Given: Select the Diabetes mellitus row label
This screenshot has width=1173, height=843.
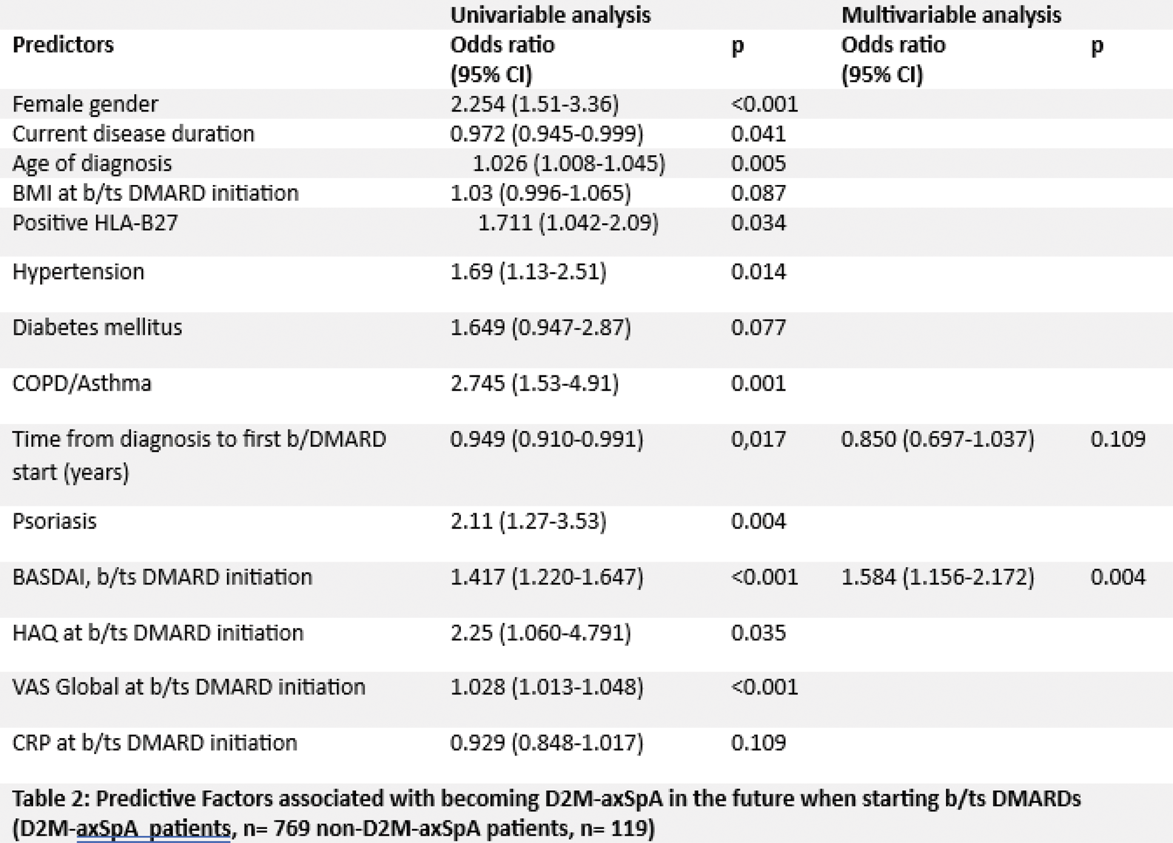Looking at the screenshot, I should pyautogui.click(x=97, y=327).
